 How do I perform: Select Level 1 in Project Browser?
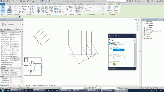(x=151, y=25)
